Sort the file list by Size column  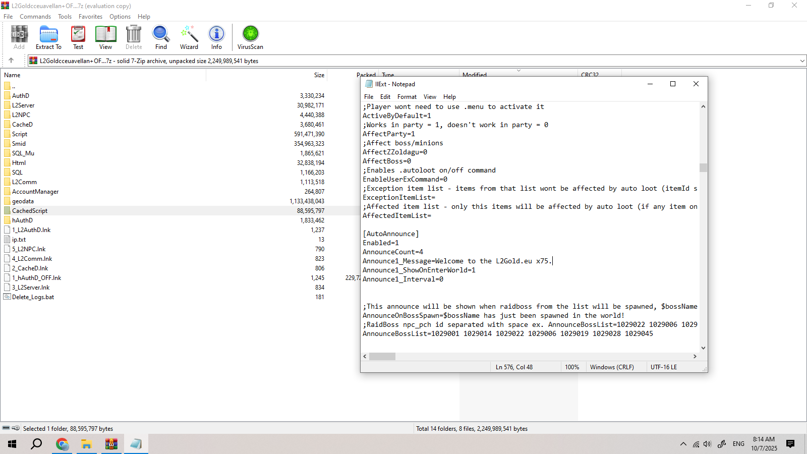[x=319, y=75]
